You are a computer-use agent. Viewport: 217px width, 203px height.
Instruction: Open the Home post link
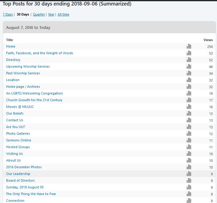pos(11,46)
